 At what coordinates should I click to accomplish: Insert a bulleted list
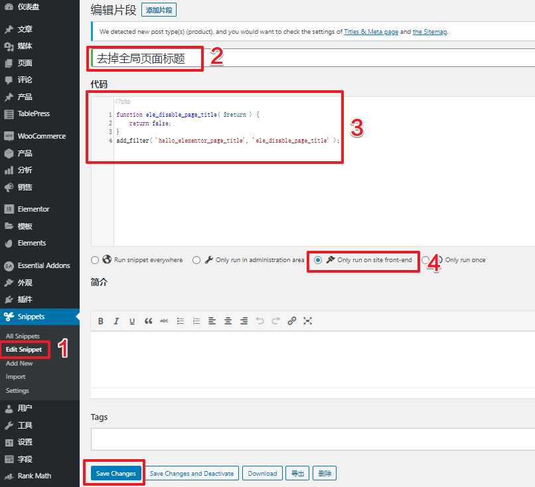(181, 321)
